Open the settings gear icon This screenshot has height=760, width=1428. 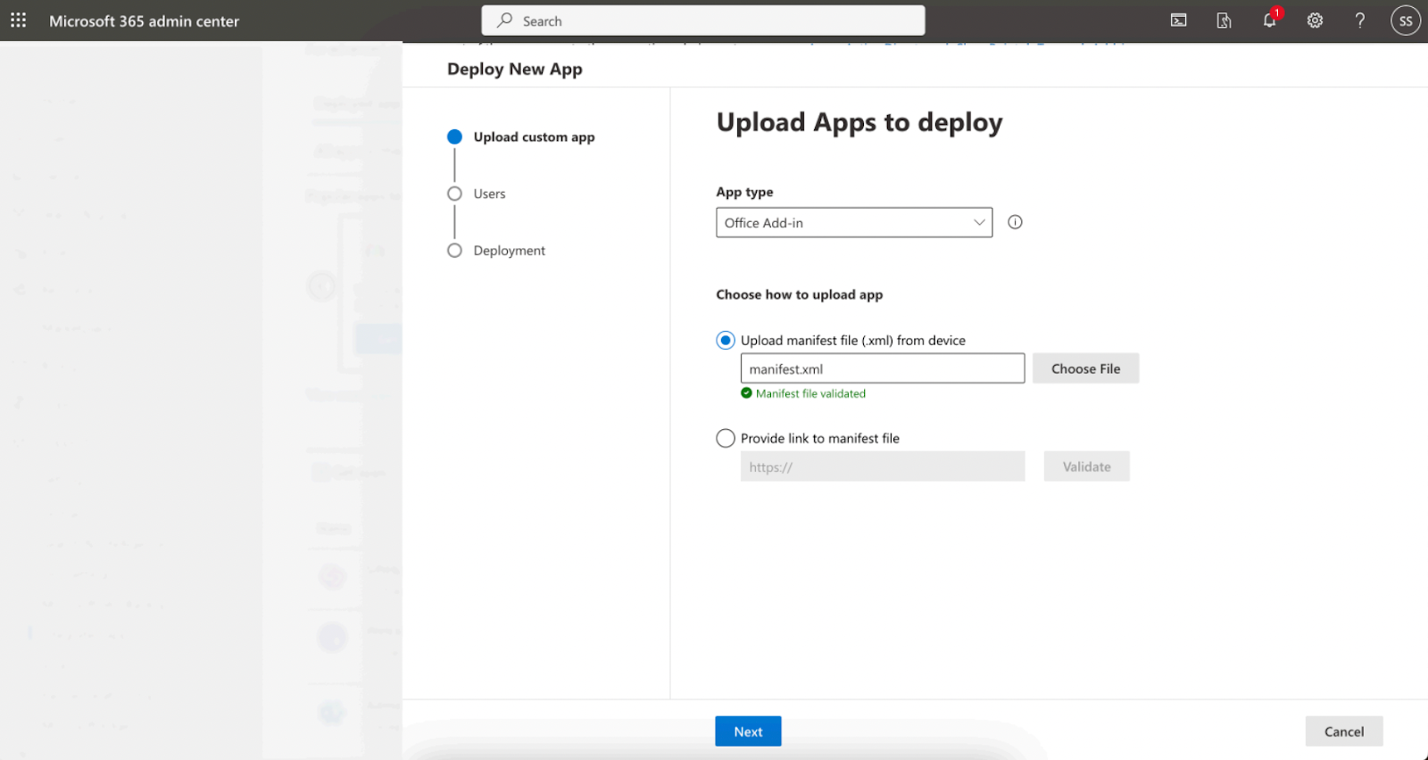coord(1315,21)
